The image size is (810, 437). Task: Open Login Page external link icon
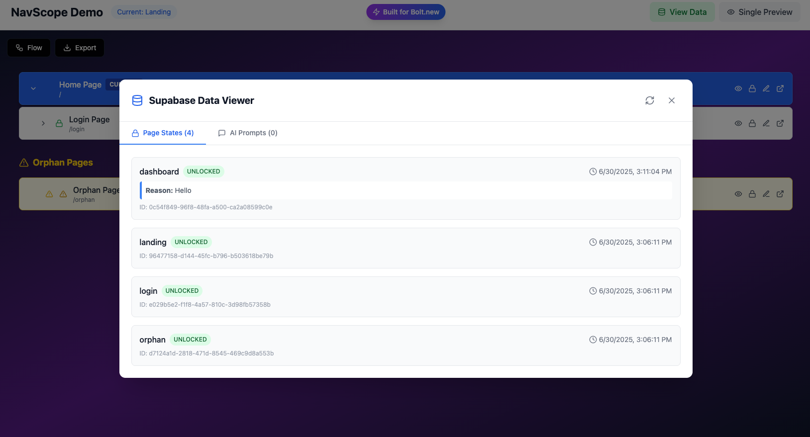click(780, 123)
